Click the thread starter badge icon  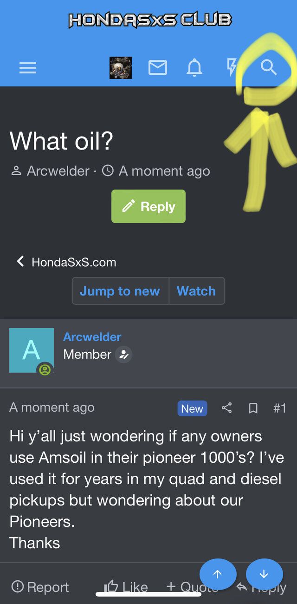coord(123,355)
